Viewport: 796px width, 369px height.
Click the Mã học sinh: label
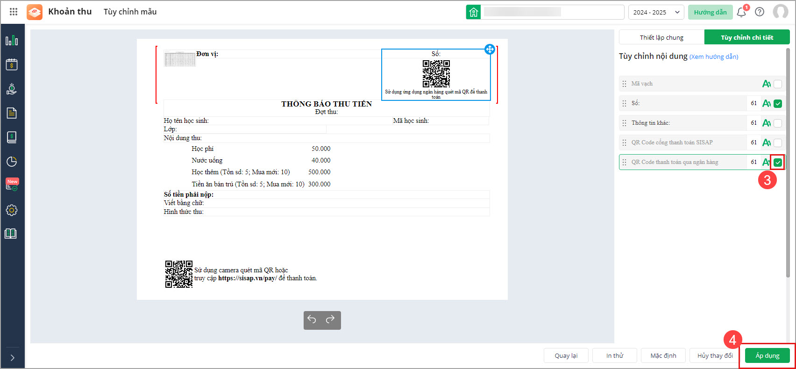pyautogui.click(x=411, y=121)
